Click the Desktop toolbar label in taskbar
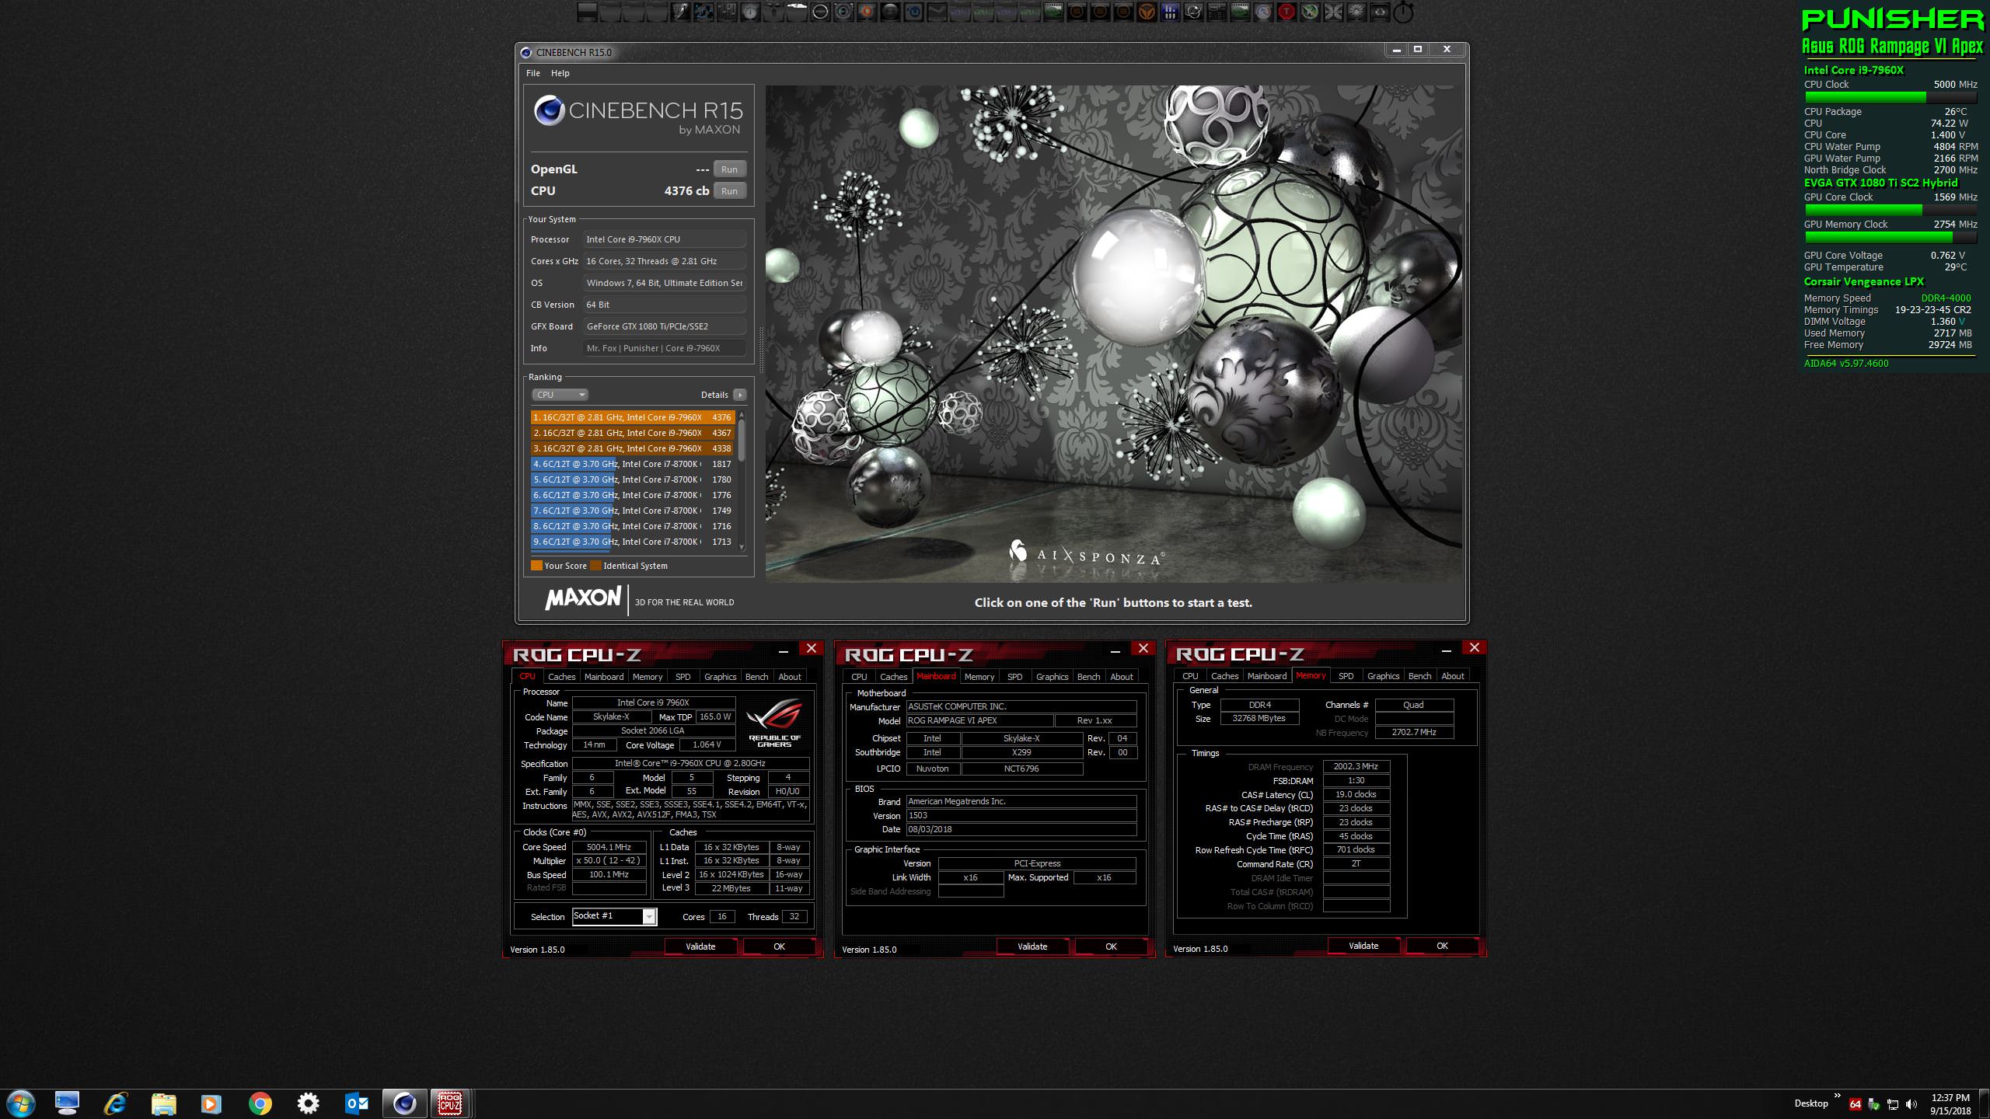Image resolution: width=1990 pixels, height=1119 pixels. (x=1811, y=1103)
